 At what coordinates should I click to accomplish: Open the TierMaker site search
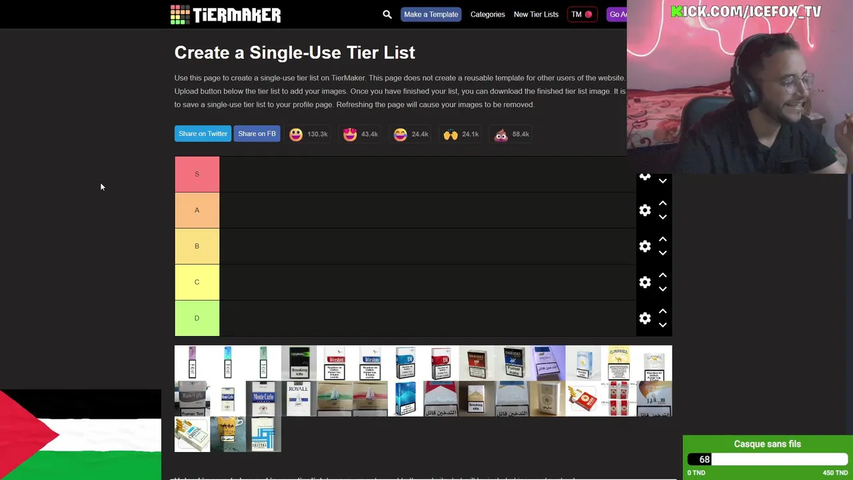[x=387, y=14]
